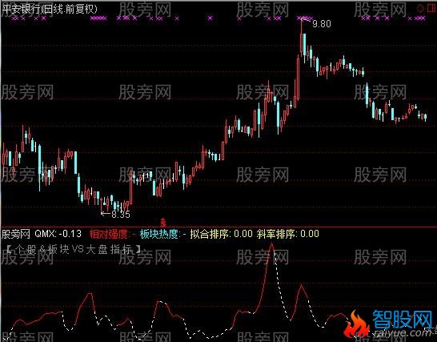Image resolution: width=437 pixels, height=342 pixels.
Task: Click the red split-square icon in corner
Action: (431, 8)
